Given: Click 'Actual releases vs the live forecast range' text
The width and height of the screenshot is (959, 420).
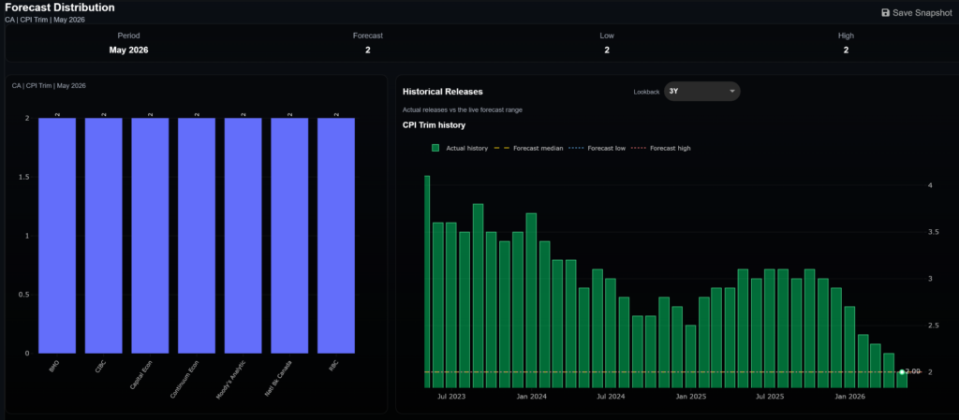Looking at the screenshot, I should pos(463,109).
